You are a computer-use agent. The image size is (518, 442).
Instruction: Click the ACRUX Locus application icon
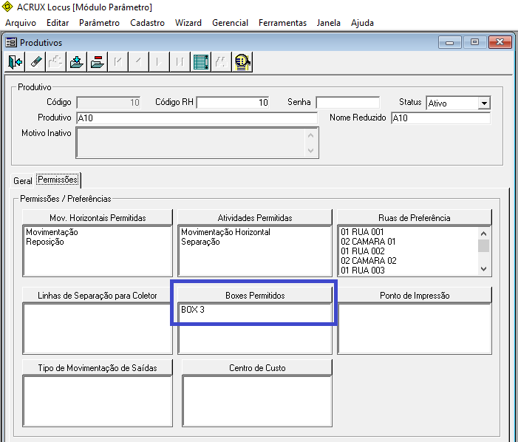(x=7, y=7)
